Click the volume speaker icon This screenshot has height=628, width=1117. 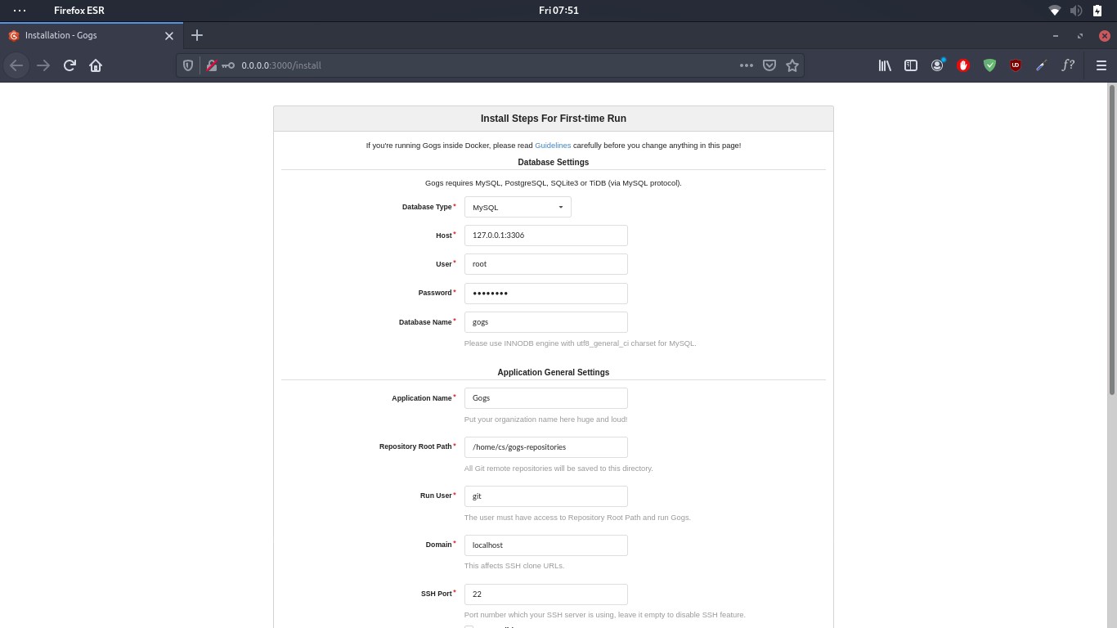[x=1076, y=11]
